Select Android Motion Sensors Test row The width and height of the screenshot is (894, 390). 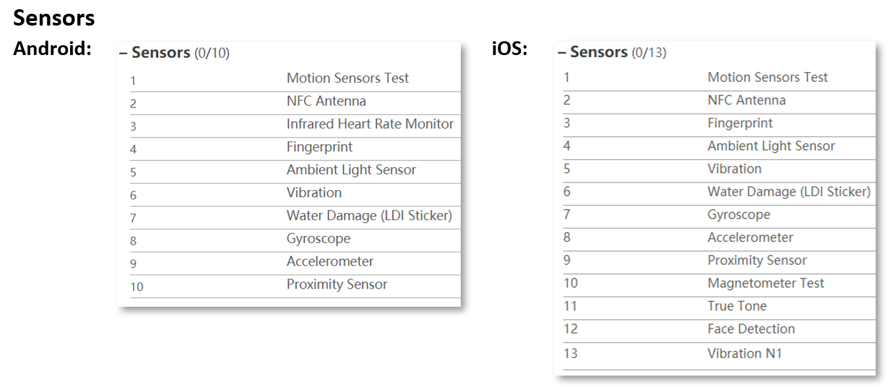(x=295, y=80)
